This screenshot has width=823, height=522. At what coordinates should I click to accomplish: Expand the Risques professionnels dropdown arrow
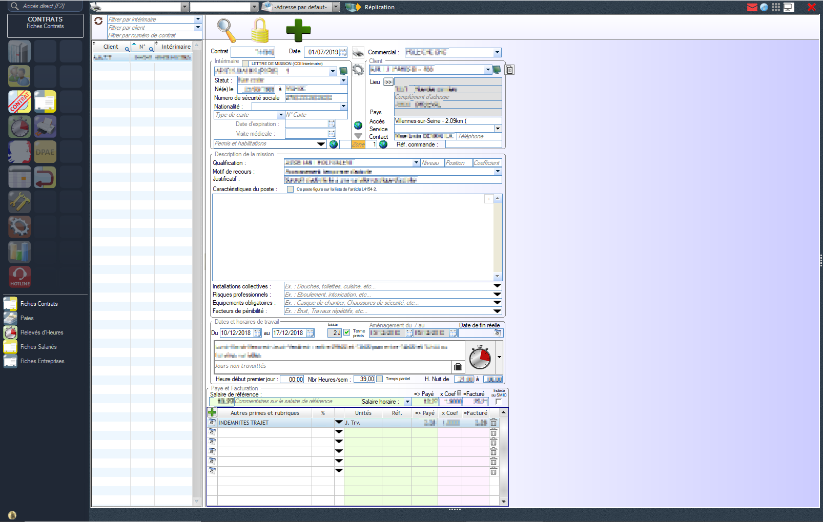[497, 295]
